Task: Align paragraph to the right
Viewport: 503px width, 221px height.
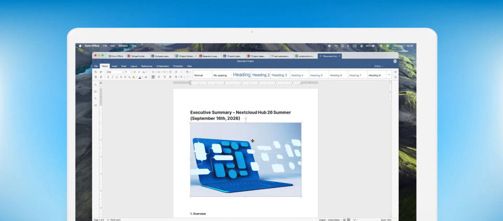Action: click(164, 77)
